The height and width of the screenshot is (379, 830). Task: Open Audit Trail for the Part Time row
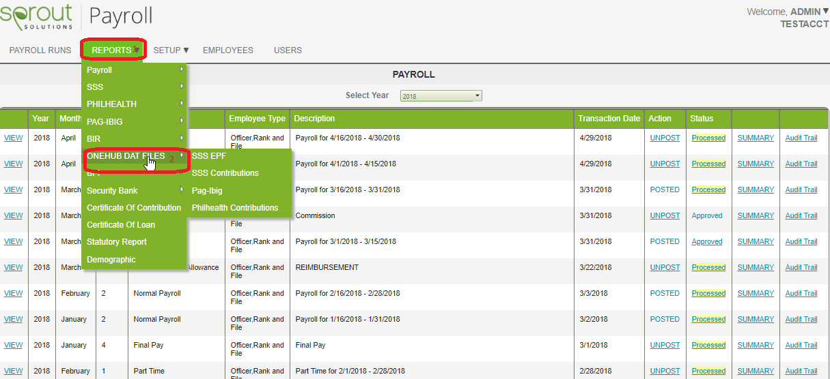click(801, 371)
